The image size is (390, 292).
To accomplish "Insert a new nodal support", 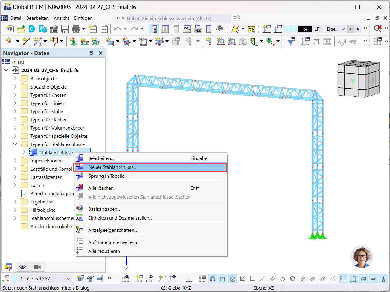I will (73, 41).
